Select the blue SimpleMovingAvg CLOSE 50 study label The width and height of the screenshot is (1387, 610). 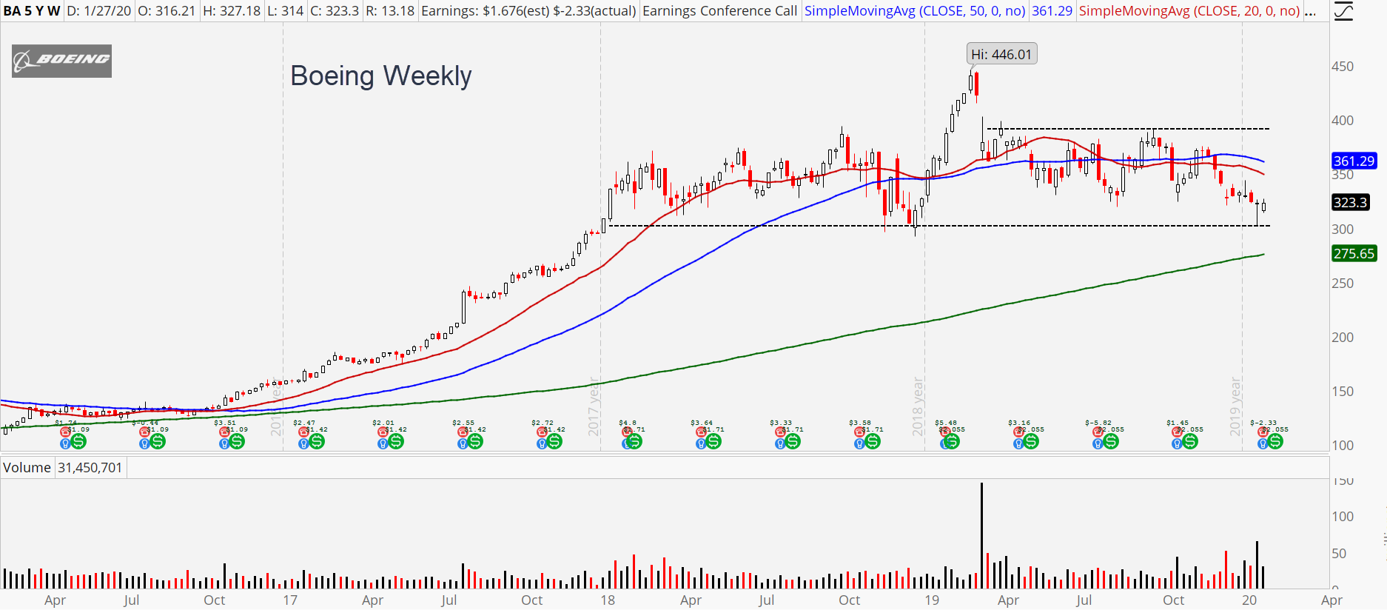(x=915, y=11)
